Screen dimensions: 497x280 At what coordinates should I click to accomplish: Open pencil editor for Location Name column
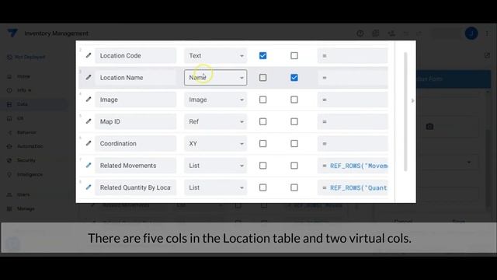[x=89, y=78]
